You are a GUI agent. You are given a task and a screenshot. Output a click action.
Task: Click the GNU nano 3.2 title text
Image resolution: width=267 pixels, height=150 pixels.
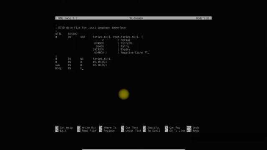click(x=68, y=18)
